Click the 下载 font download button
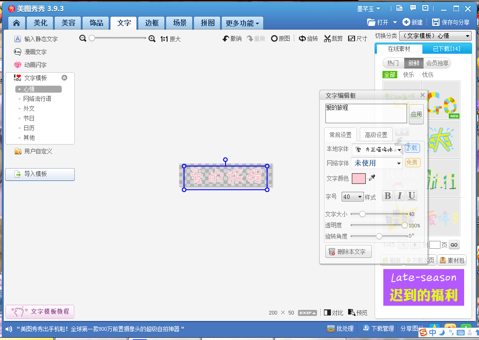This screenshot has width=479, height=340. tap(412, 148)
